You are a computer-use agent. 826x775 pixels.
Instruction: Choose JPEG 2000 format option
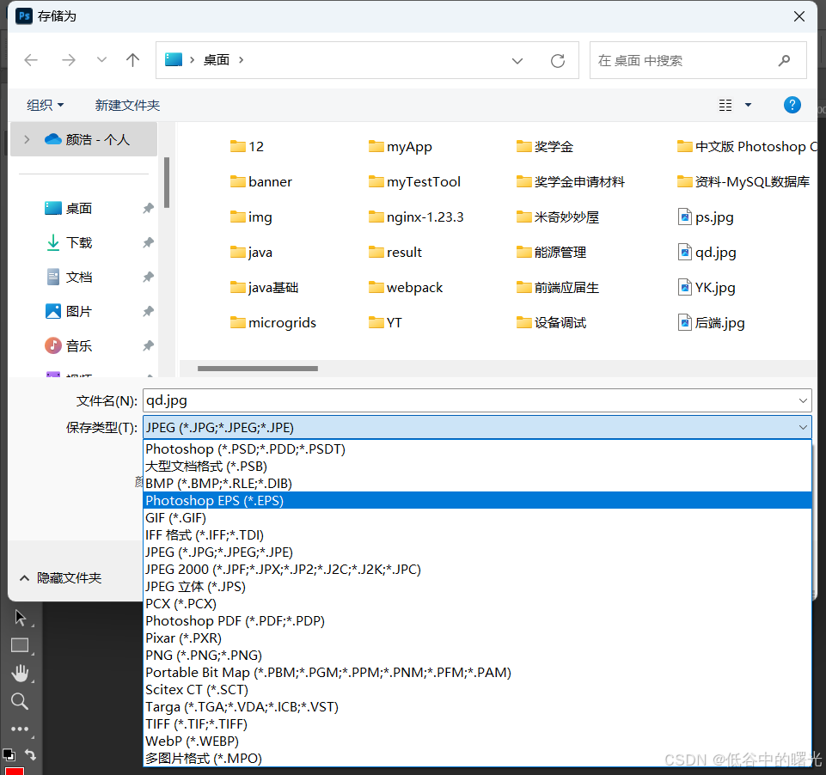pos(477,570)
